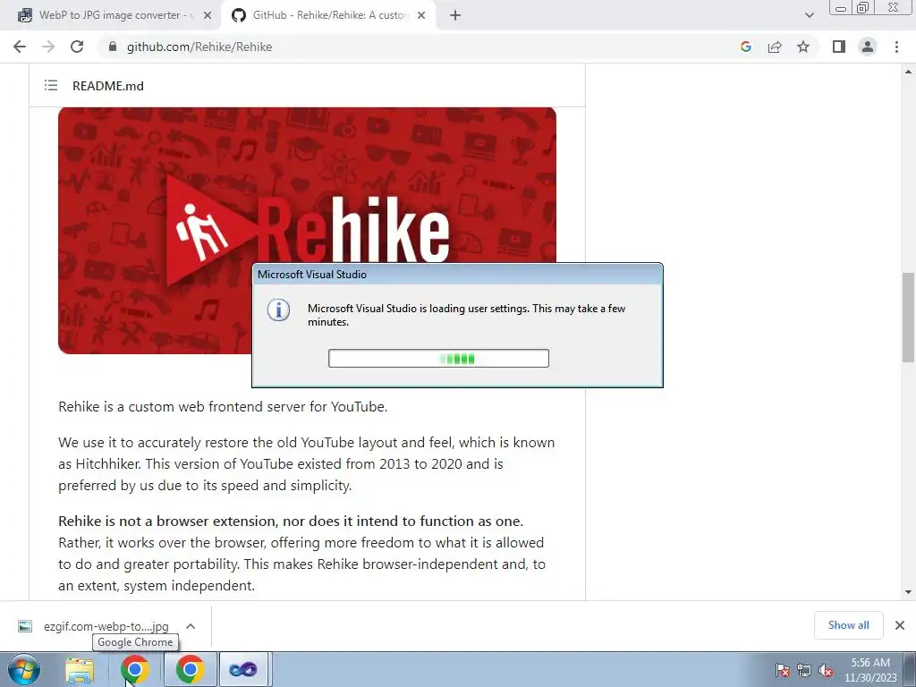The width and height of the screenshot is (916, 687).
Task: Restore down the Chrome window
Action: pos(862,7)
